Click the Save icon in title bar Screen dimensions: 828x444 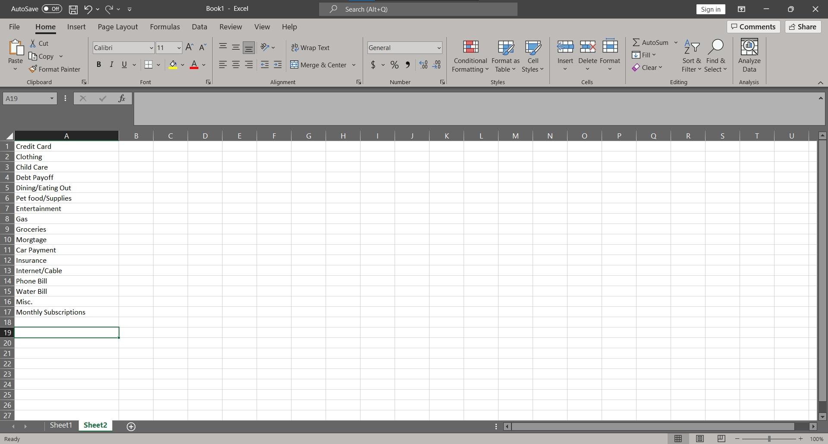coord(73,9)
